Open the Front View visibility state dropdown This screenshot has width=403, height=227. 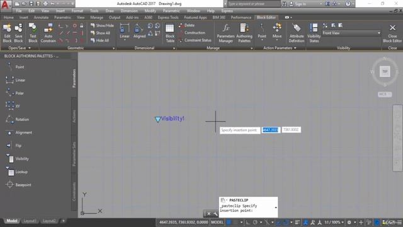click(x=351, y=33)
